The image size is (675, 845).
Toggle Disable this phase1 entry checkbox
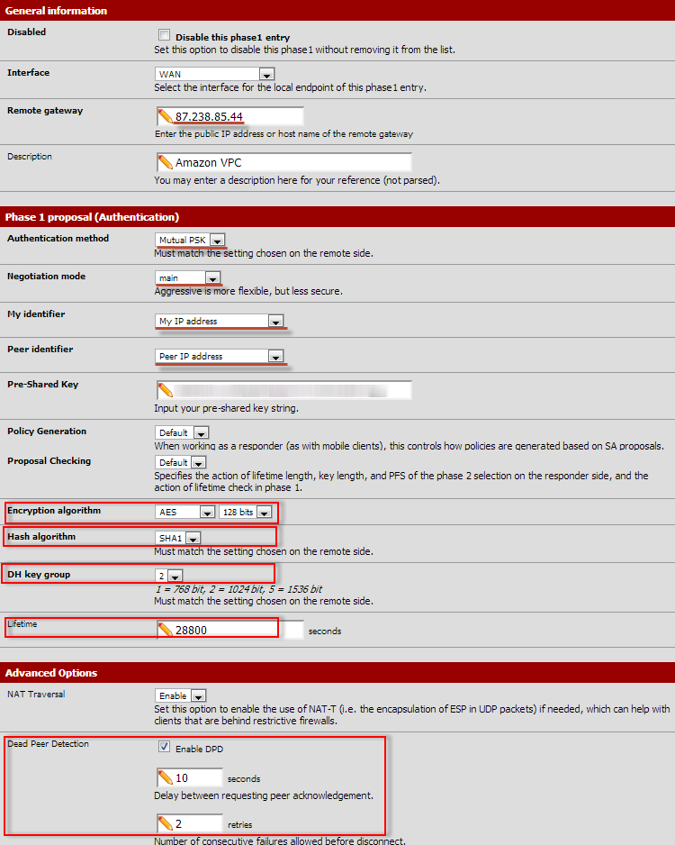tap(164, 35)
